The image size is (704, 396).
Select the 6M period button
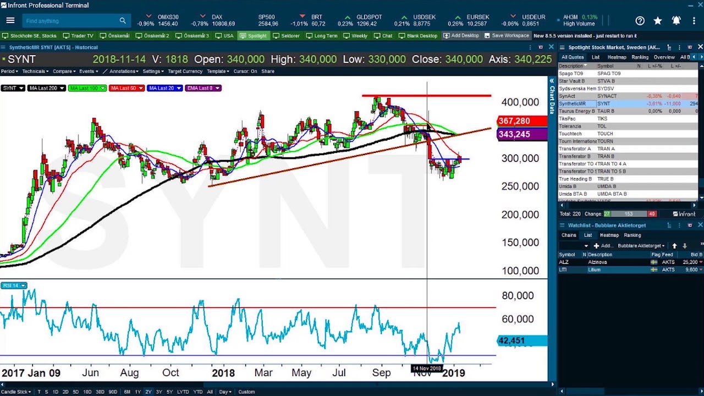tap(127, 392)
